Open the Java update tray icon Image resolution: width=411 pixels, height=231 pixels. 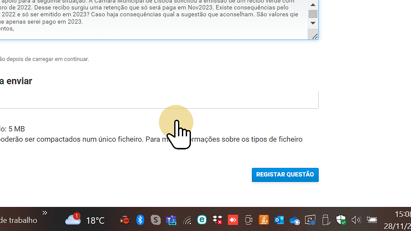264,220
